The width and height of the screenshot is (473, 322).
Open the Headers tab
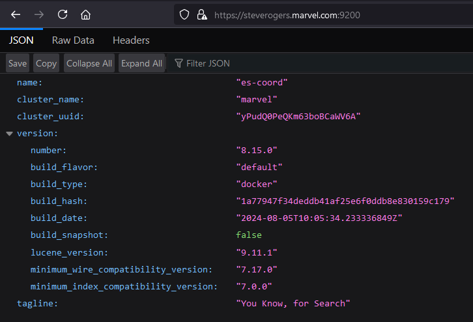131,40
